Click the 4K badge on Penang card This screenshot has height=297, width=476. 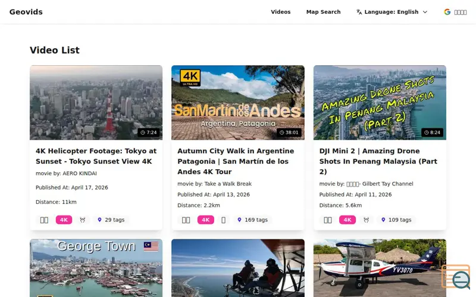pos(347,220)
